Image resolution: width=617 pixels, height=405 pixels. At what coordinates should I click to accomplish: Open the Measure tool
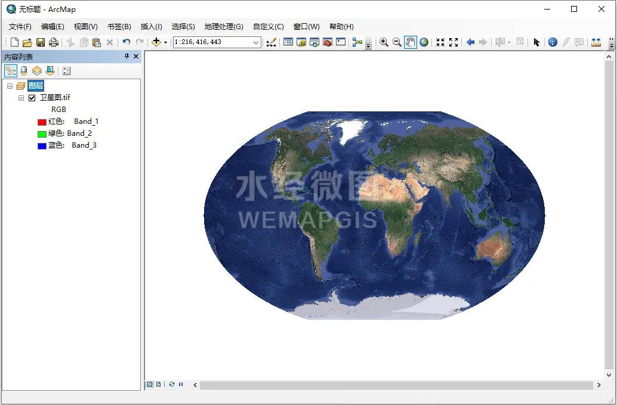[x=597, y=42]
